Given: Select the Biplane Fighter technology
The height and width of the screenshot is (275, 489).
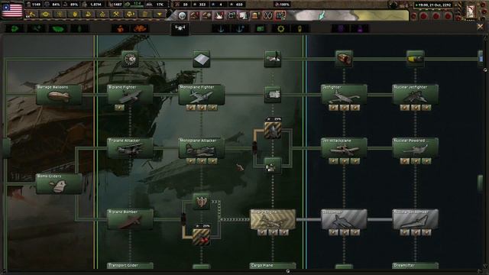Looking at the screenshot, I should pyautogui.click(x=130, y=95).
